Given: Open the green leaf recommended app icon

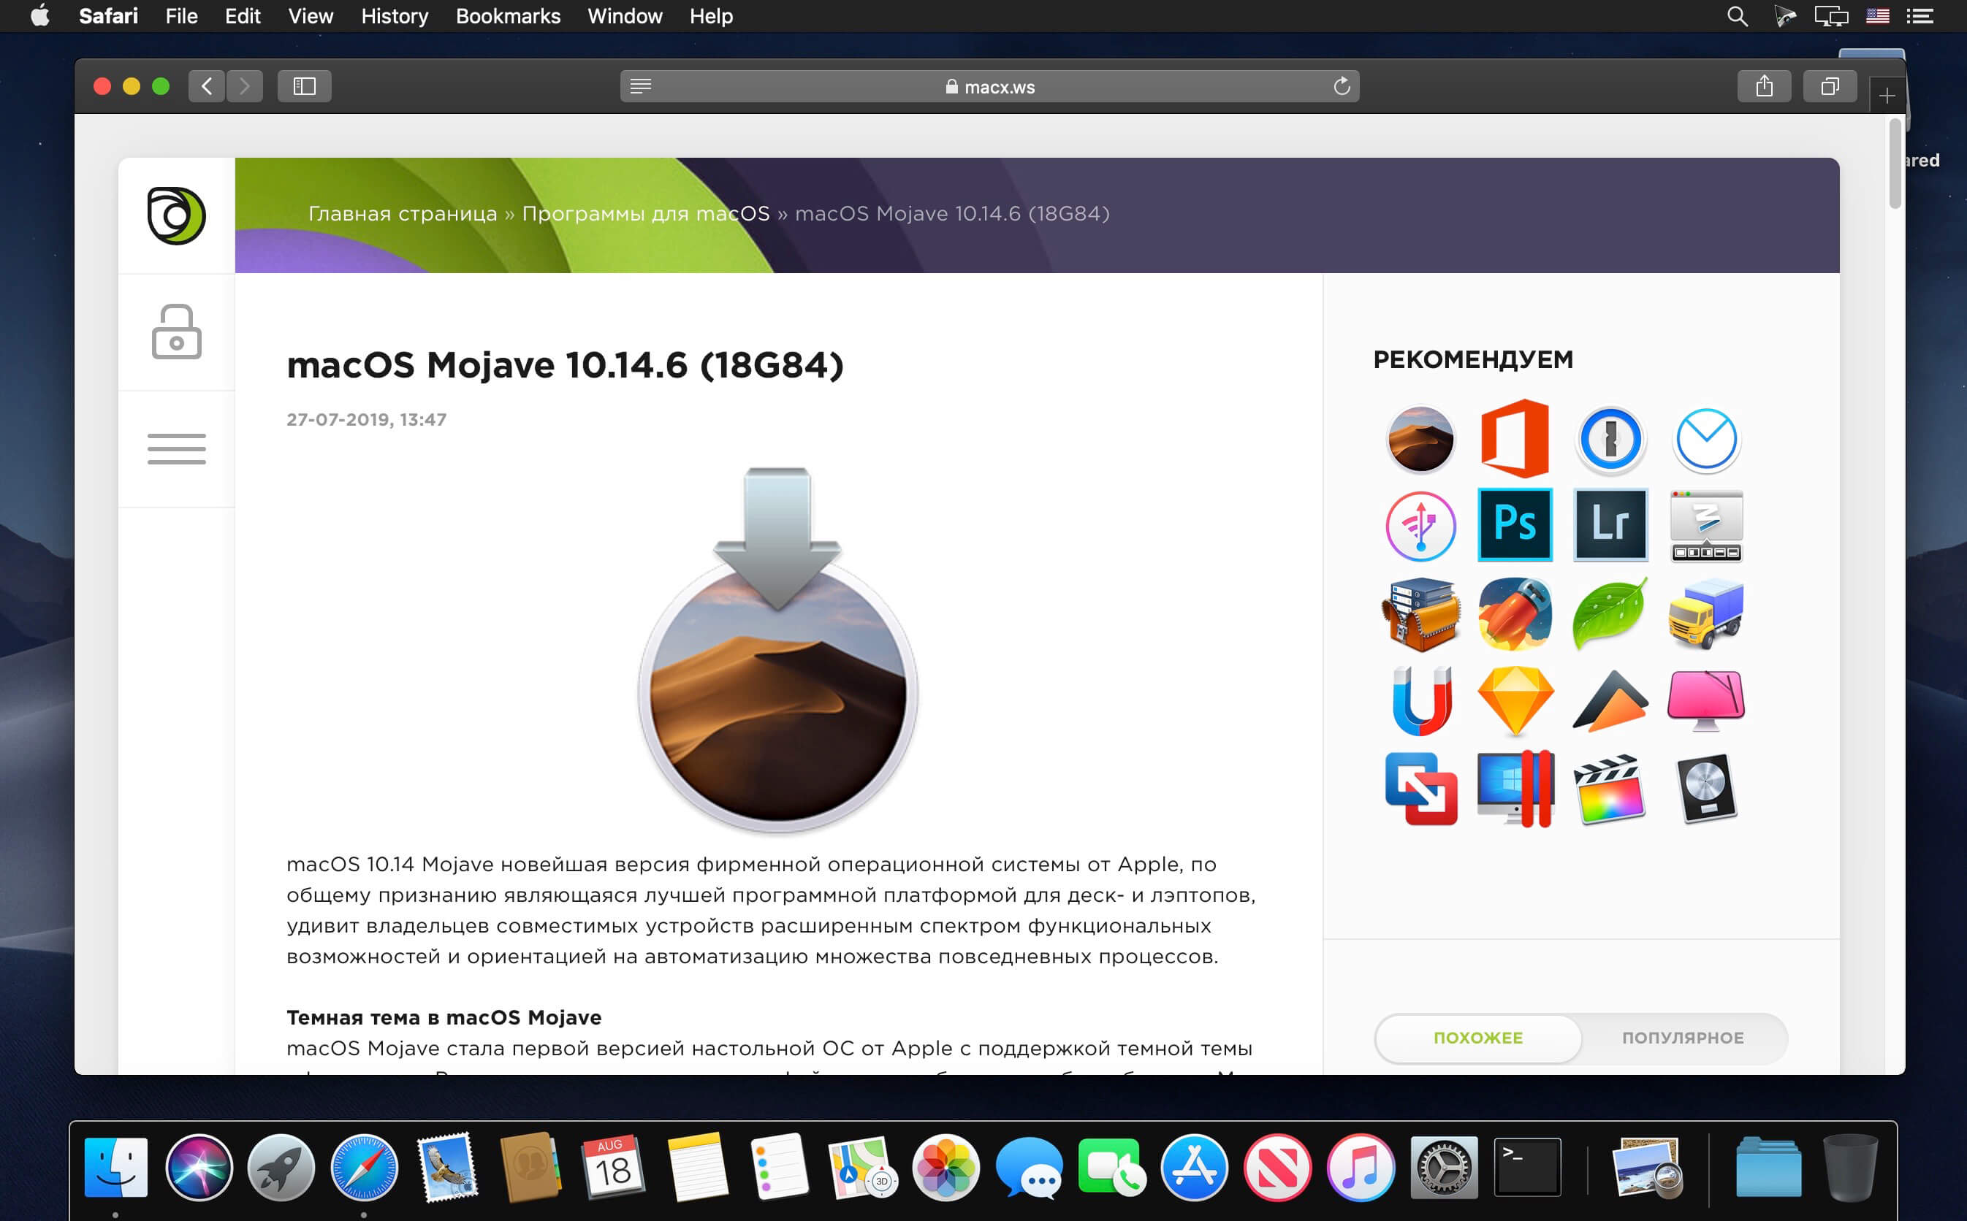Looking at the screenshot, I should [x=1610, y=613].
